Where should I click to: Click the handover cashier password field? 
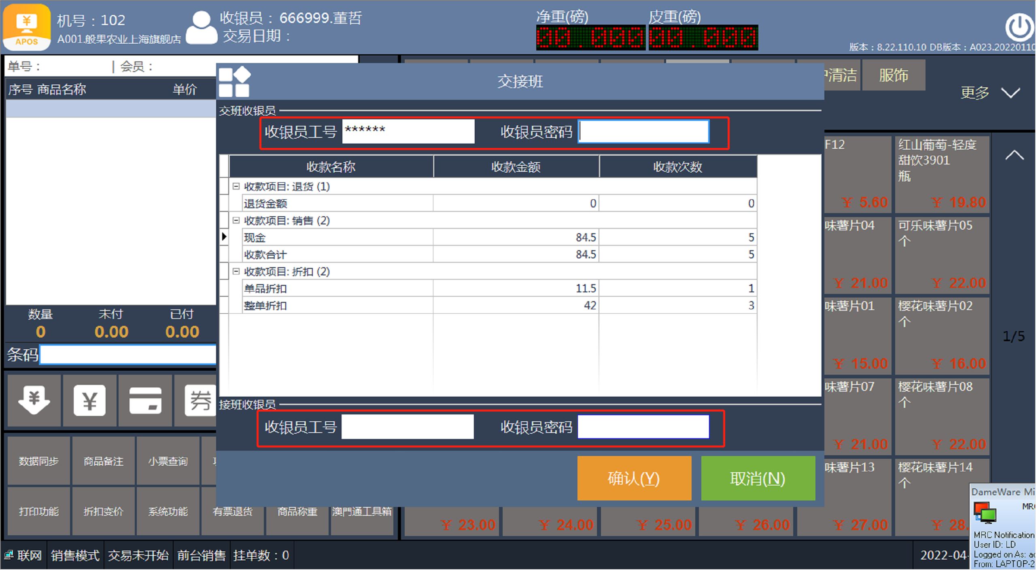tap(643, 131)
